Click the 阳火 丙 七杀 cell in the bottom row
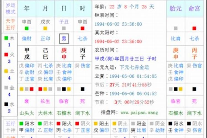 [64, 127]
